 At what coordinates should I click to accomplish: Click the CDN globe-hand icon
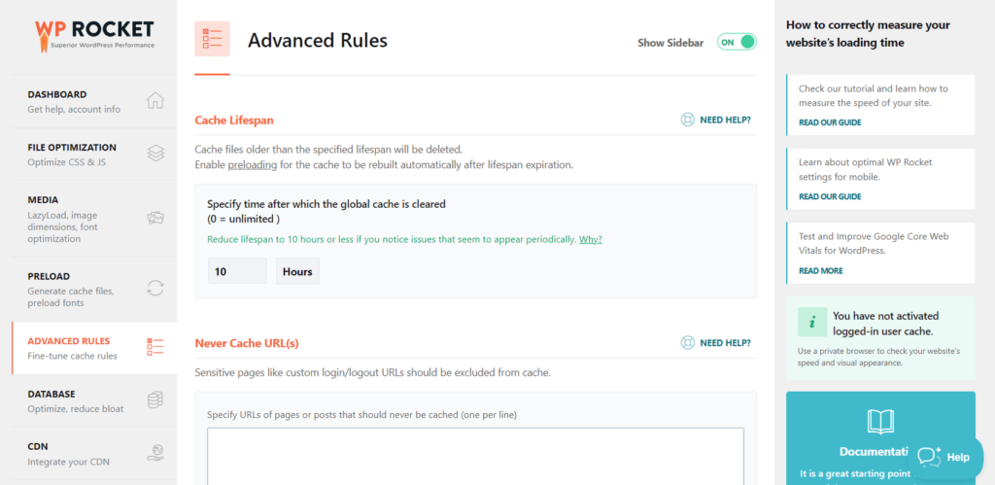155,453
